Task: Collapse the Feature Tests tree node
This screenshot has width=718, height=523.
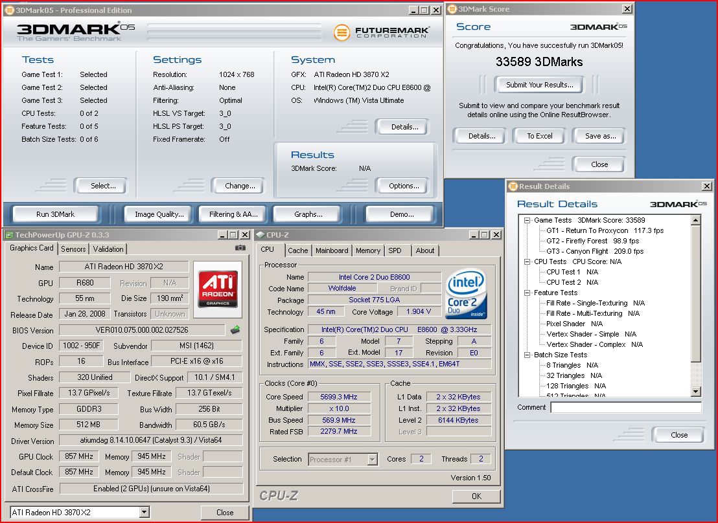Action: (x=527, y=293)
